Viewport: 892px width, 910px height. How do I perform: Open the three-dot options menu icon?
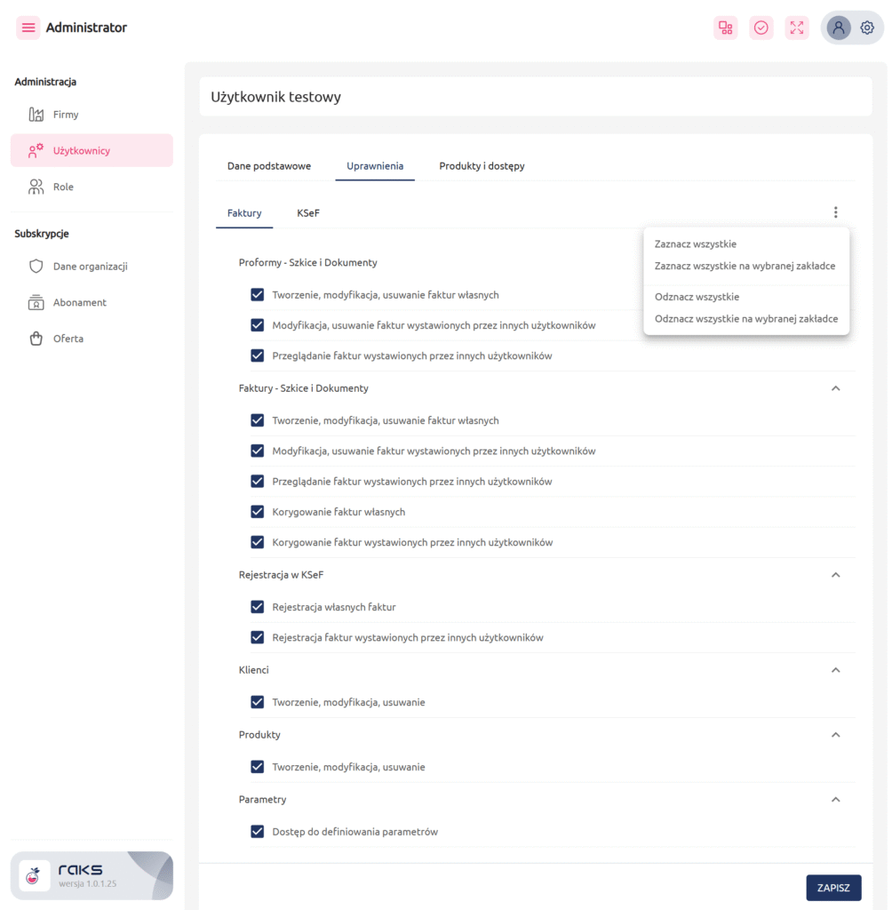pyautogui.click(x=835, y=212)
